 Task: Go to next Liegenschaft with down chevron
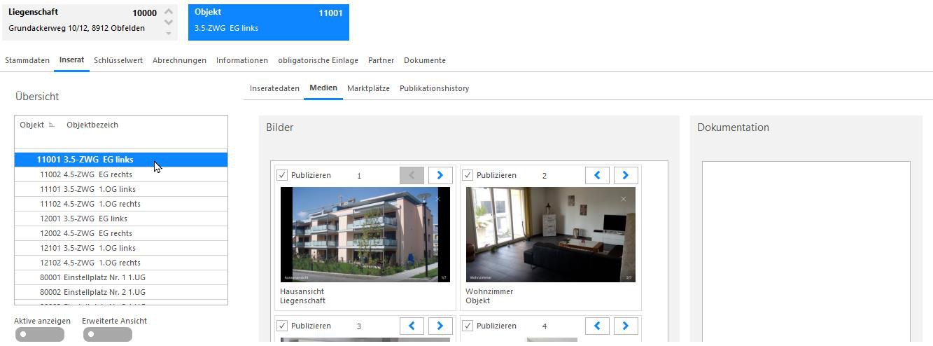pos(168,22)
